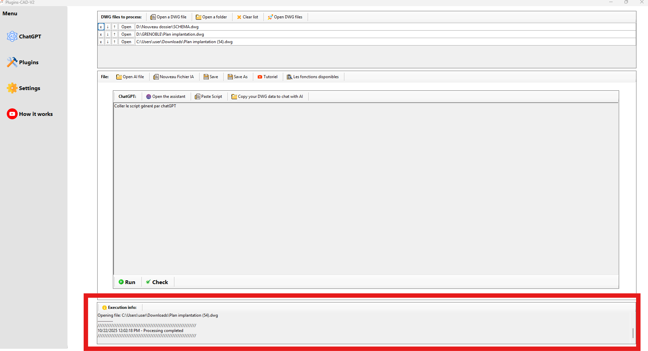Viewport: 648px width, 351px height.
Task: Move Plan implantation (54).dwg up
Action: [115, 42]
